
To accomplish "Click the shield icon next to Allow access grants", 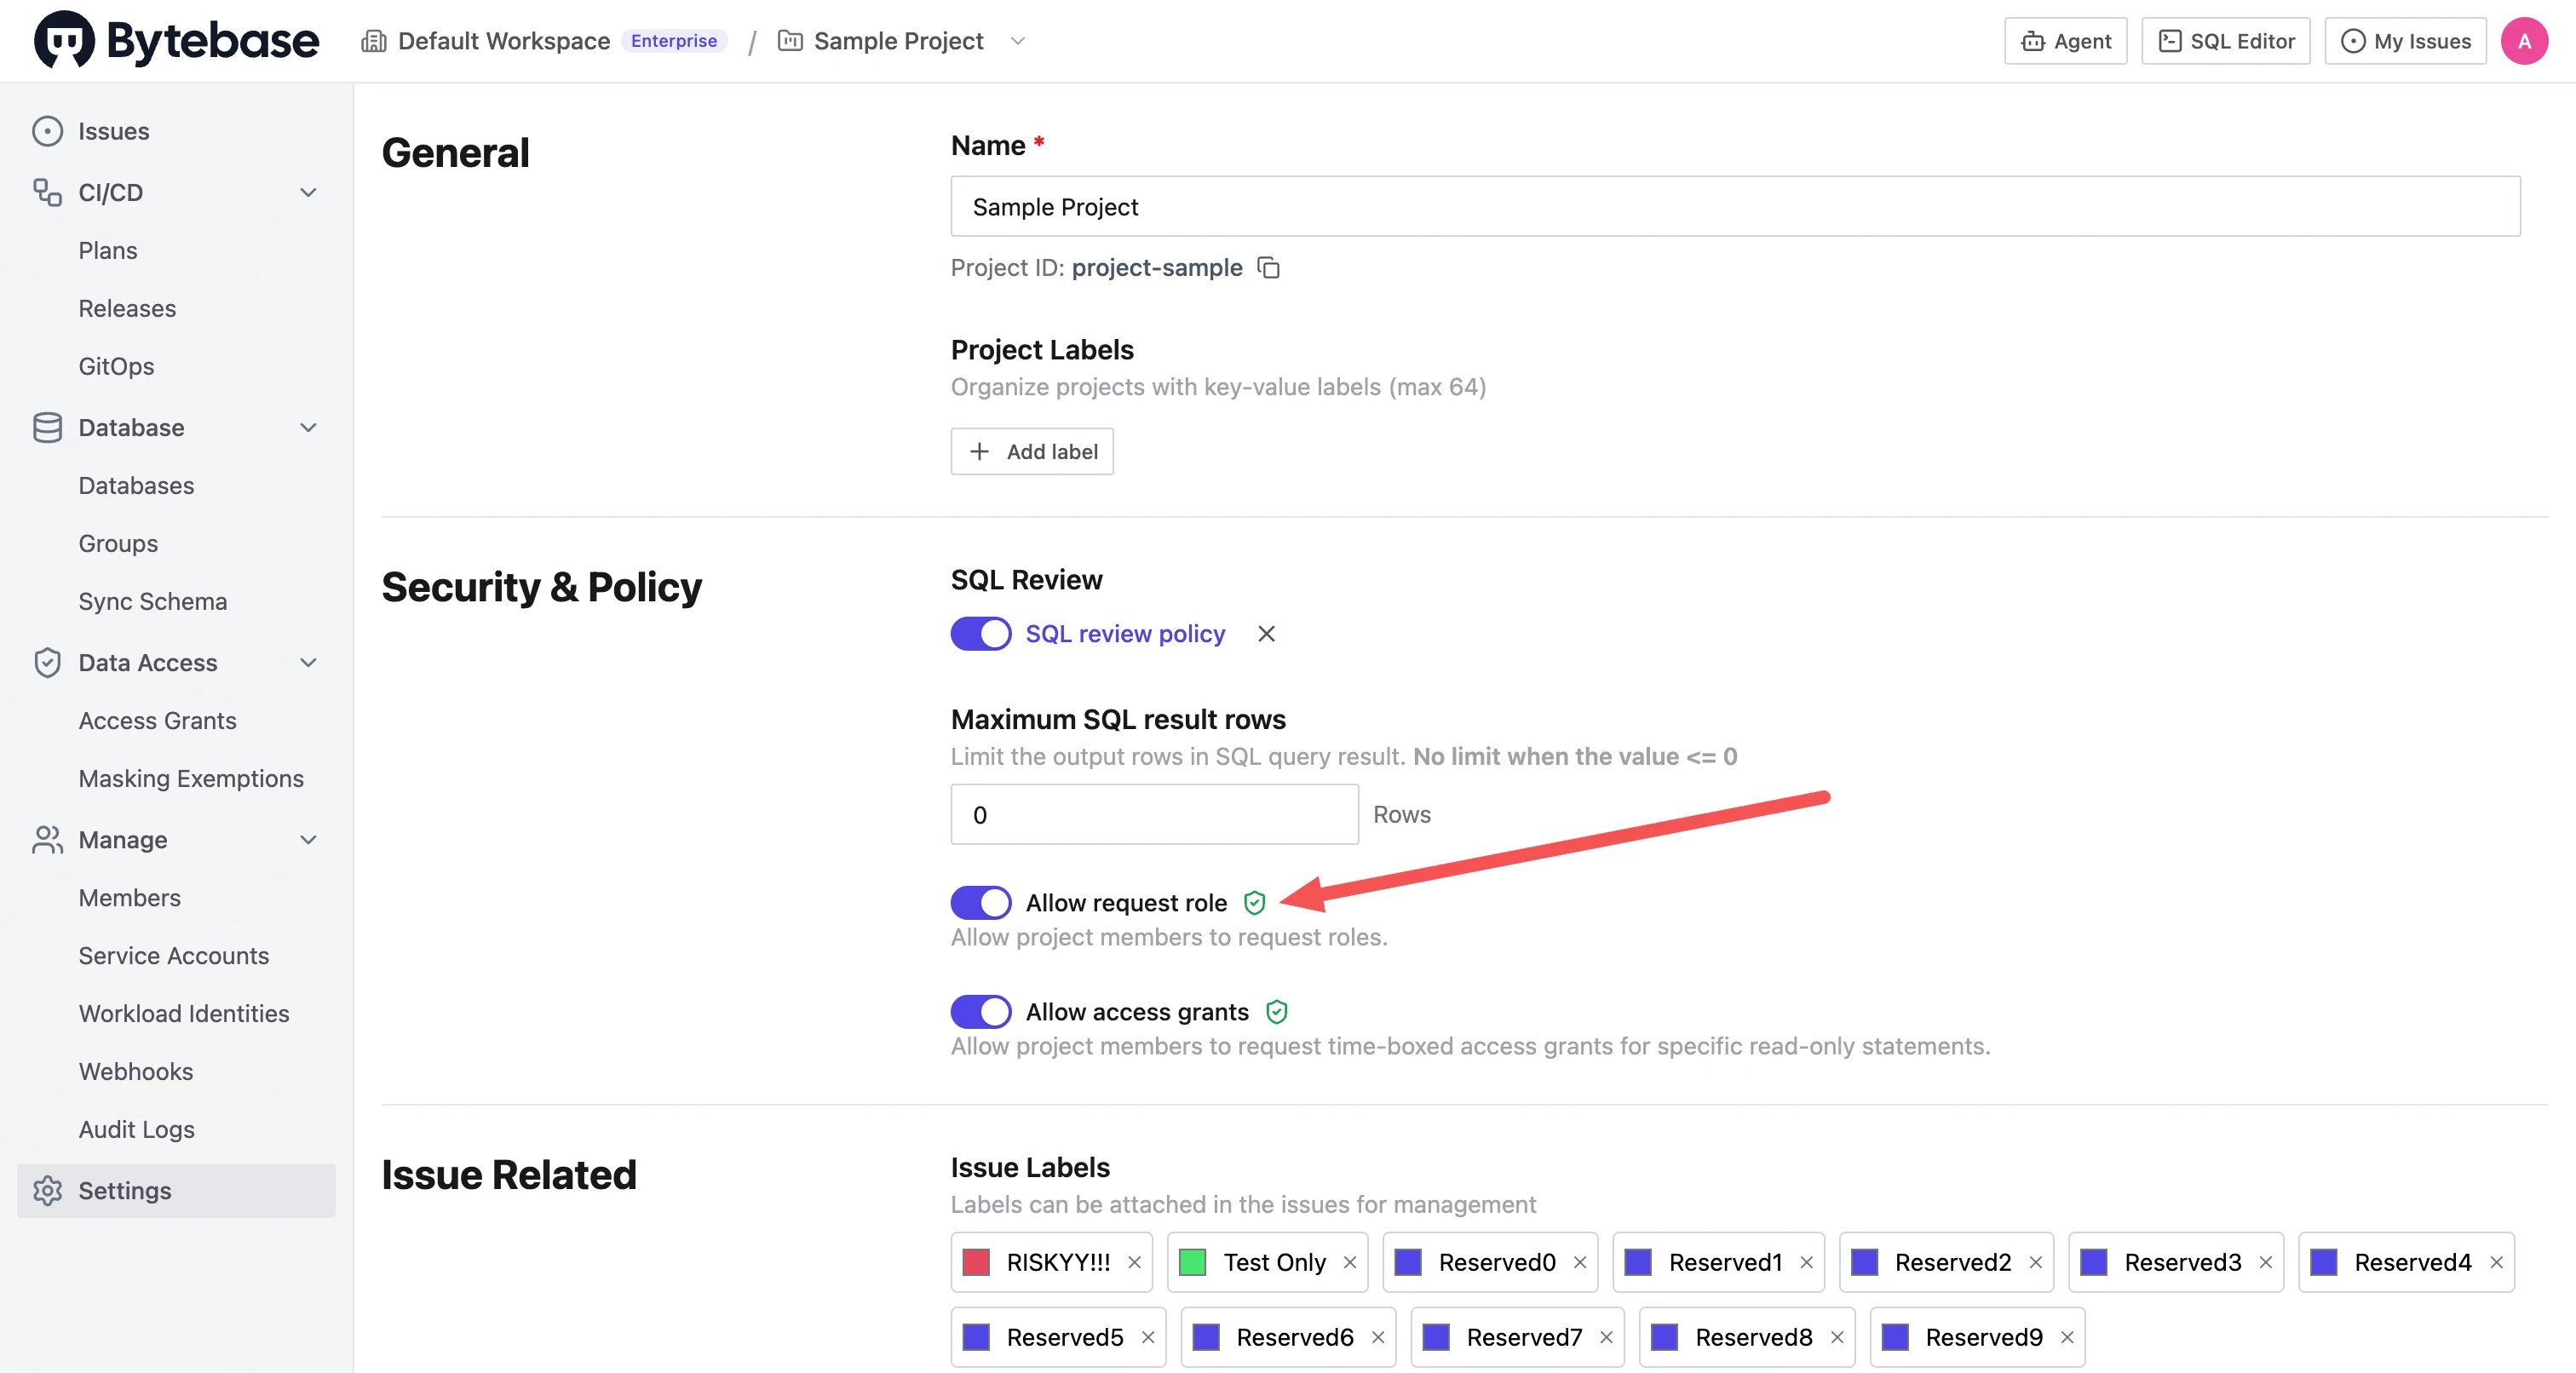I will click(1276, 1012).
